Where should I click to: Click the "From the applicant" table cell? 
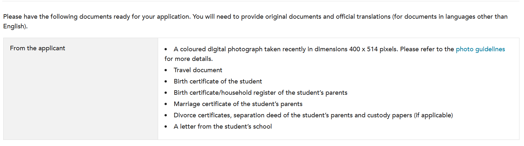click(x=80, y=89)
